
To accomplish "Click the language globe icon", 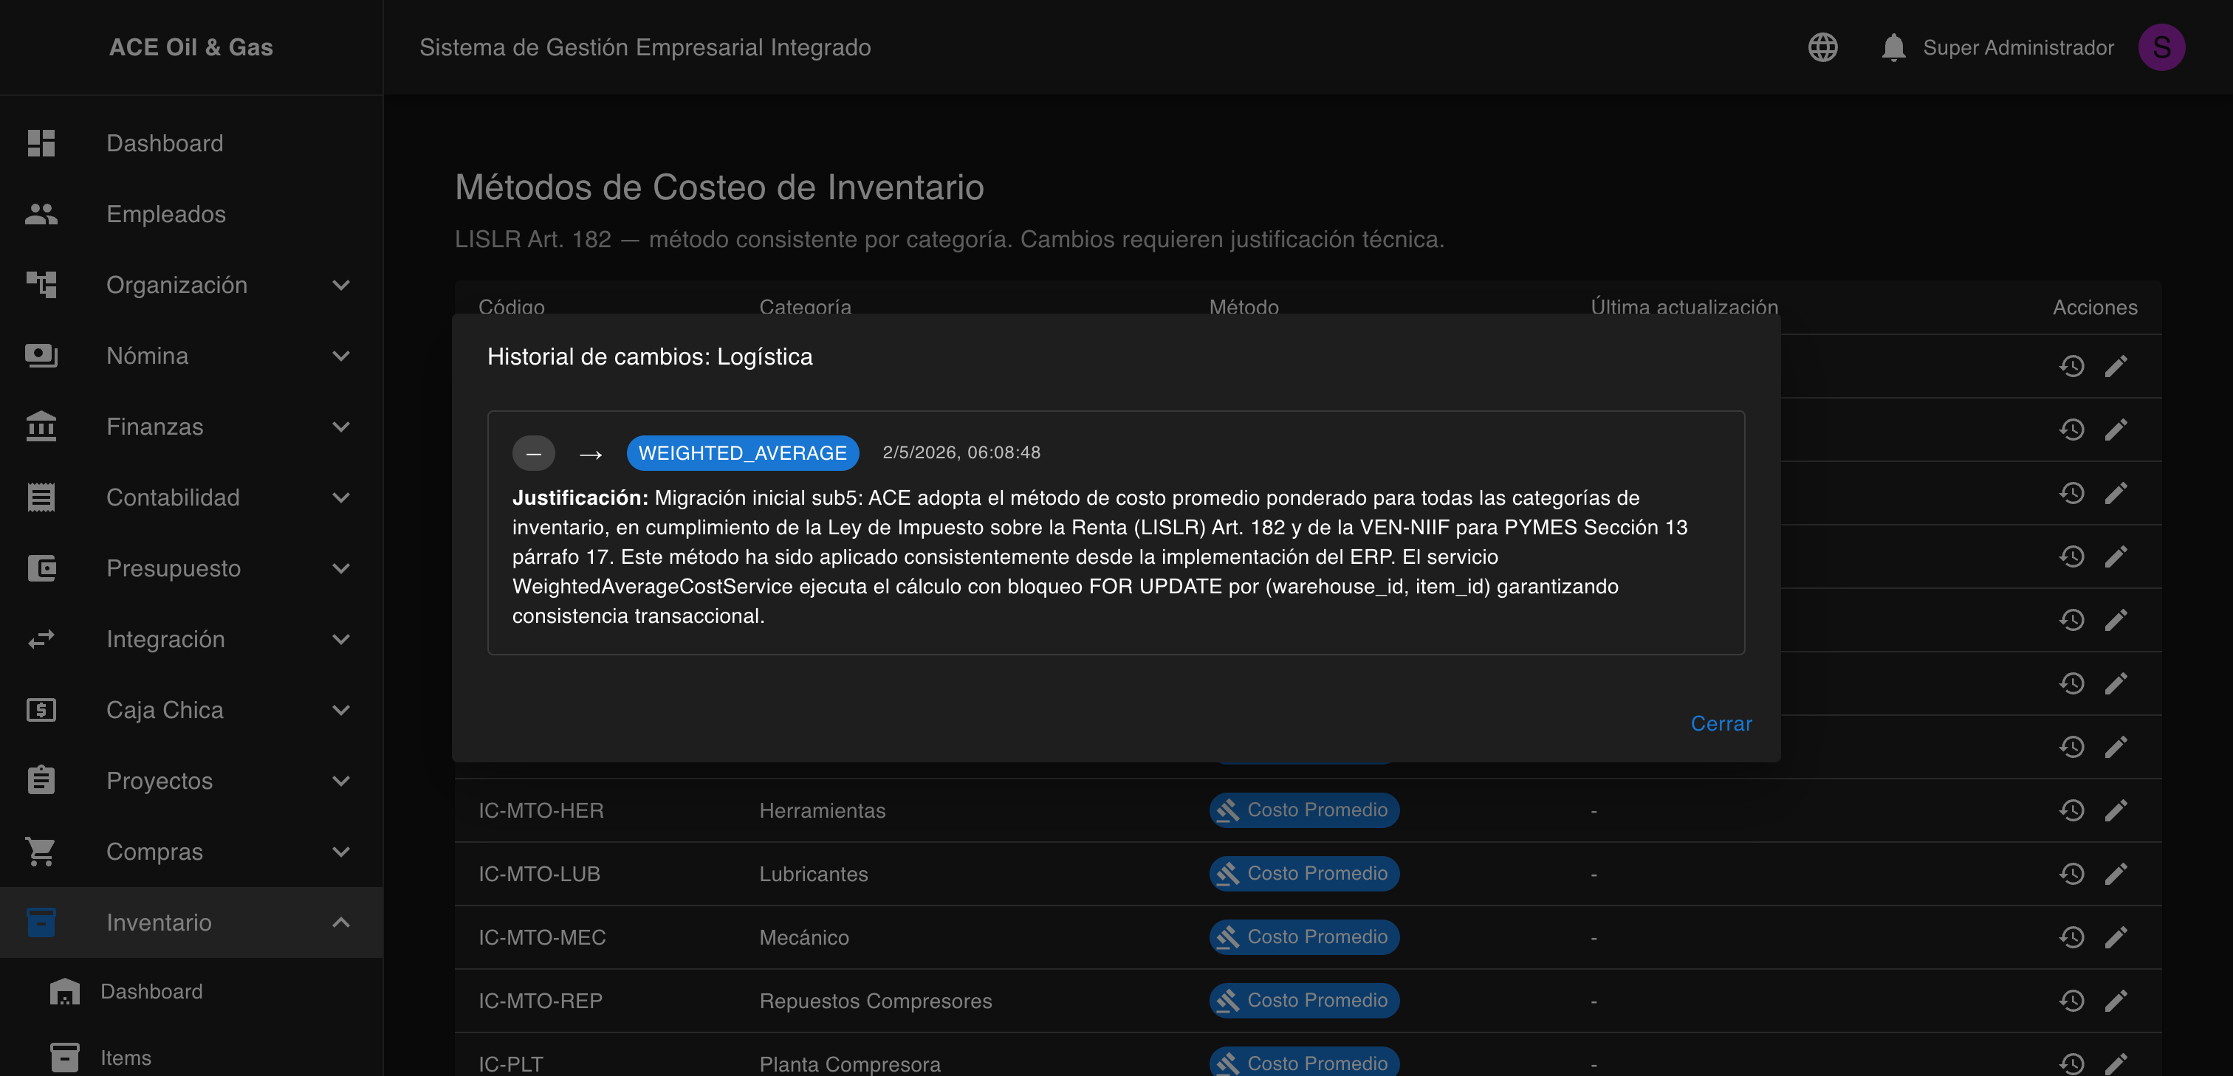I will (x=1822, y=48).
